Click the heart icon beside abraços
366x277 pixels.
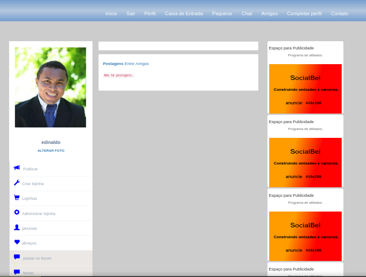17,242
